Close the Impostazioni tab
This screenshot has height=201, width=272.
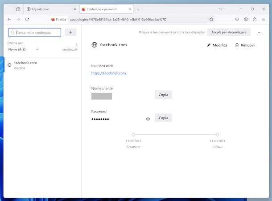pyautogui.click(x=75, y=9)
